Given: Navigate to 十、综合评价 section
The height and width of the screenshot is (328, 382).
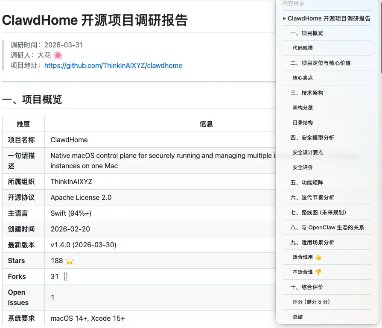Looking at the screenshot, I should pyautogui.click(x=307, y=287).
